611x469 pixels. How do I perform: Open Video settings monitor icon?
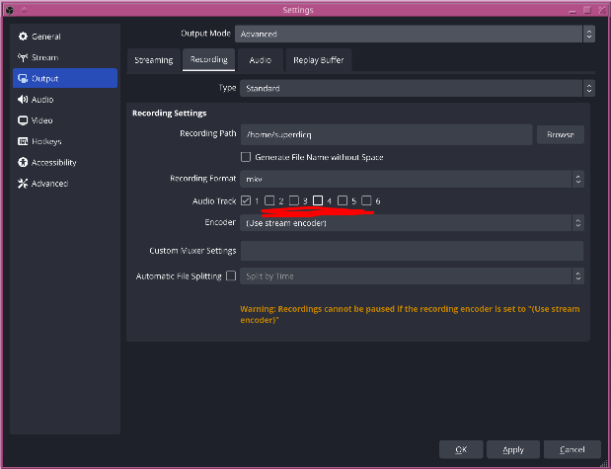(x=23, y=120)
